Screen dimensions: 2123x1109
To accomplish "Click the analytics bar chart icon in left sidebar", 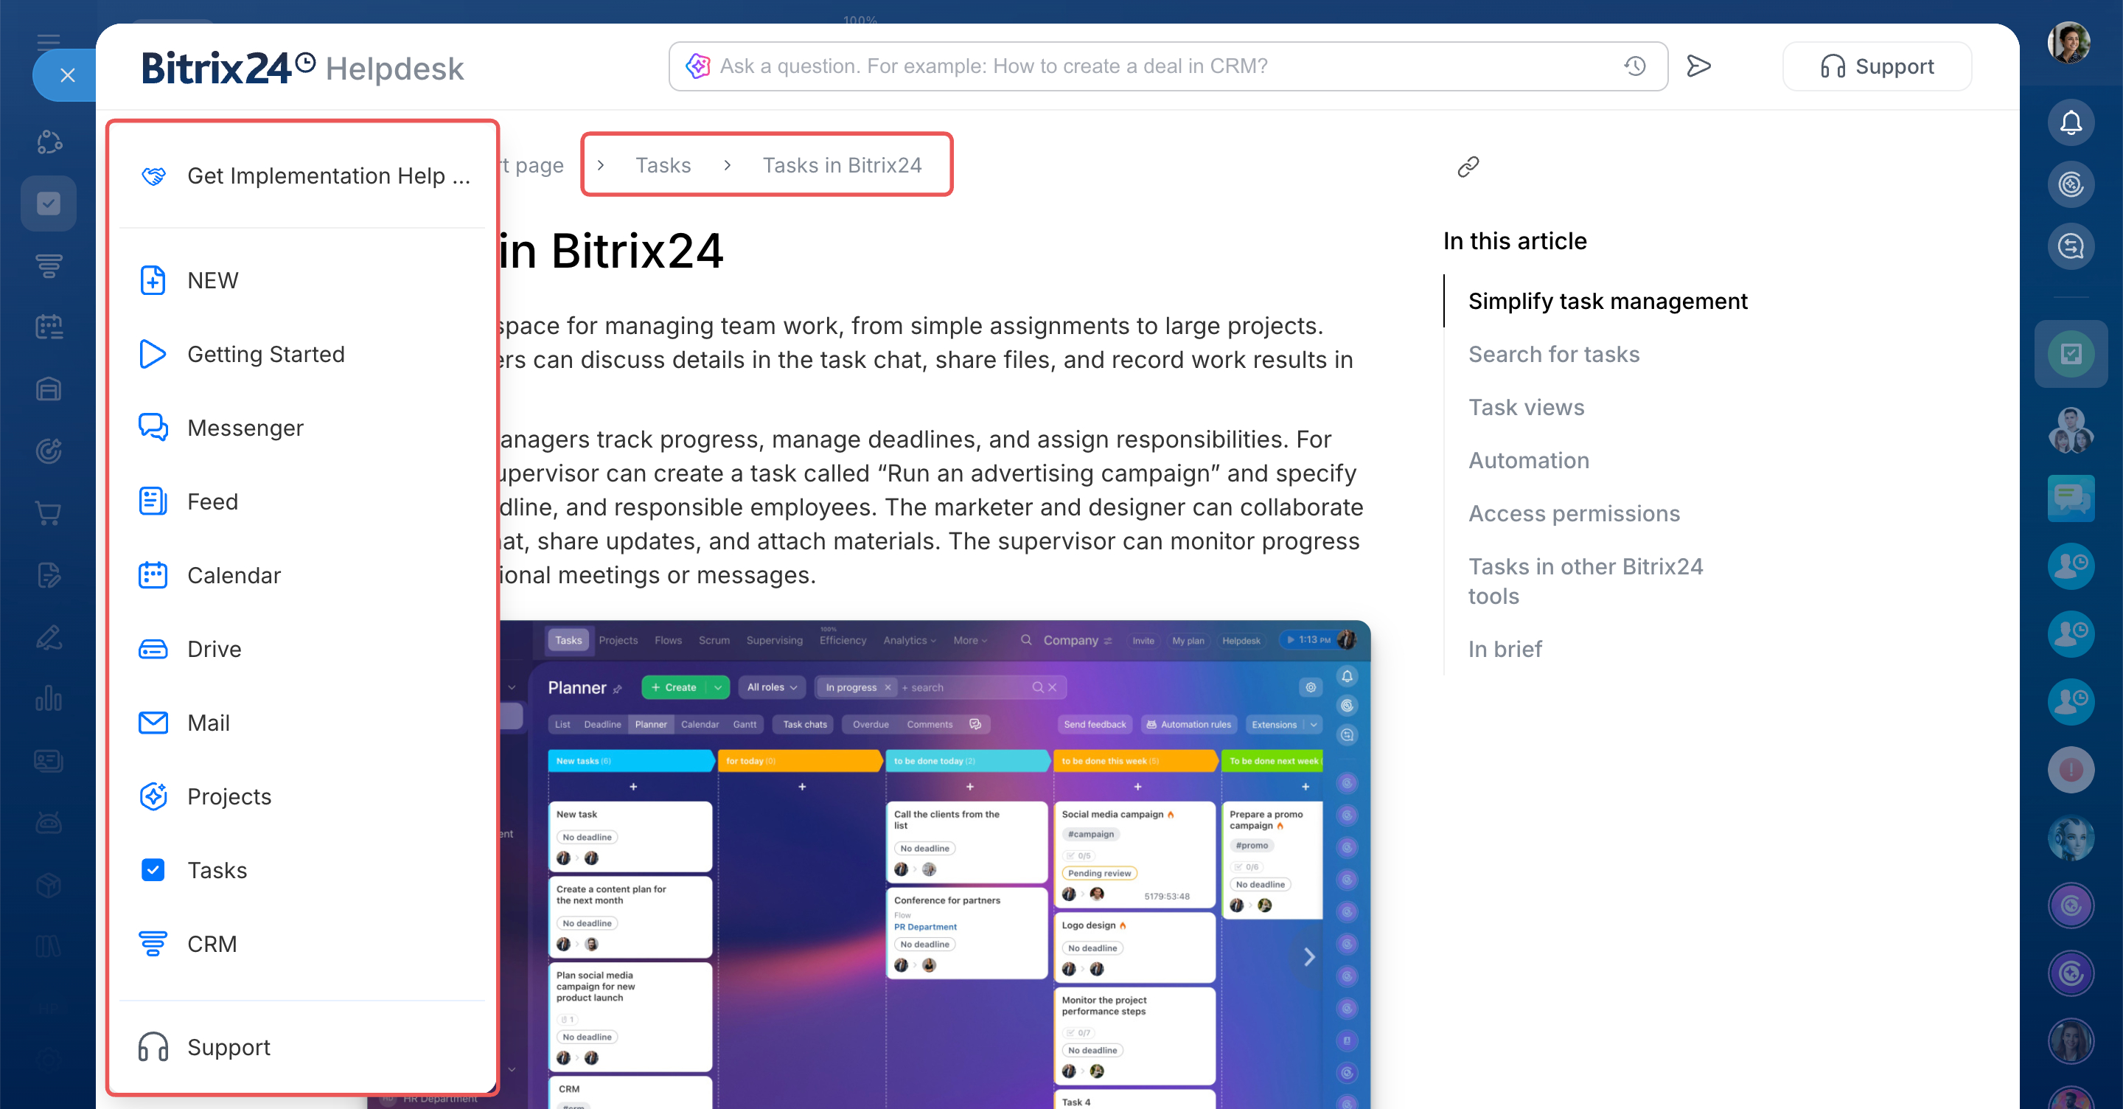I will click(x=49, y=699).
